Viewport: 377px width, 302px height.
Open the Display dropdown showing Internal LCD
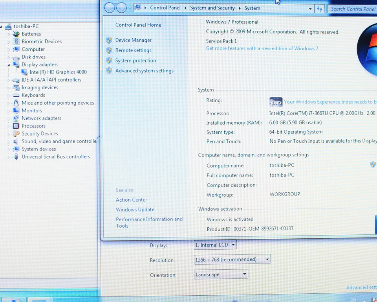(215, 245)
